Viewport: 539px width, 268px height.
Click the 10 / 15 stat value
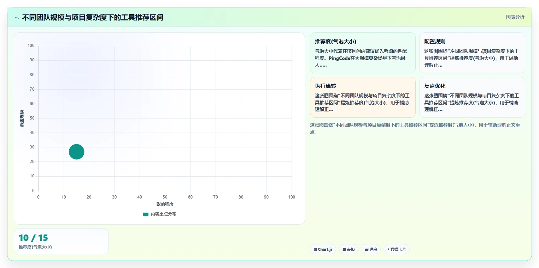click(33, 238)
